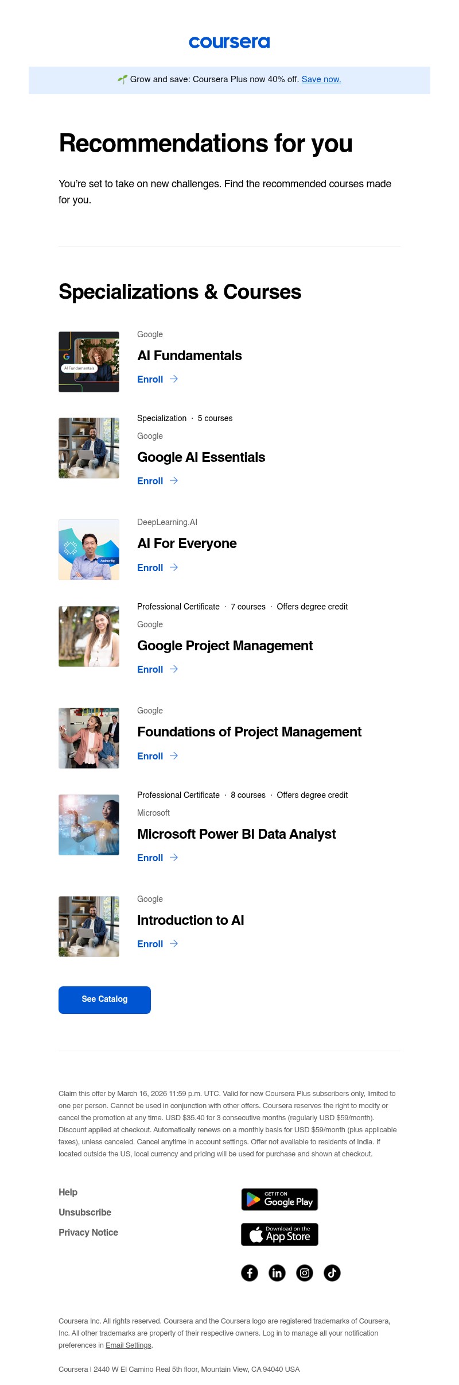Click the Save now offer link
The width and height of the screenshot is (459, 1385).
point(321,79)
